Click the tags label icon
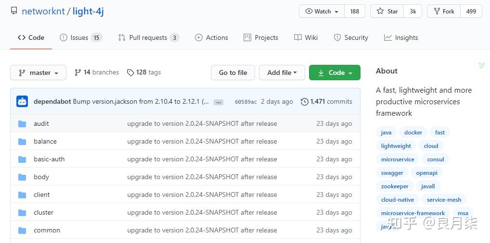Viewport: 490px width, 243px height. pos(130,73)
